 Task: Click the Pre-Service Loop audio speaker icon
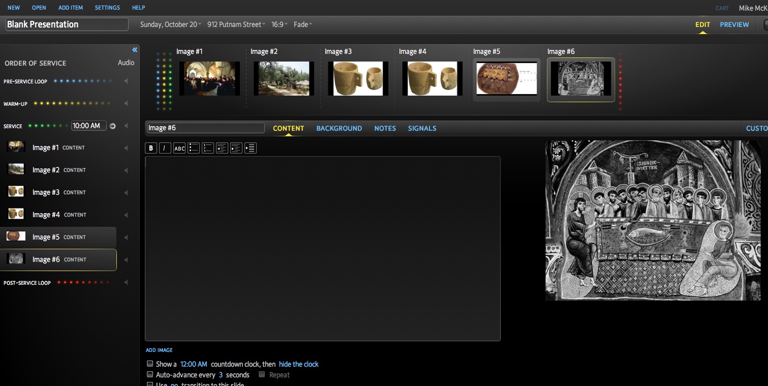126,81
